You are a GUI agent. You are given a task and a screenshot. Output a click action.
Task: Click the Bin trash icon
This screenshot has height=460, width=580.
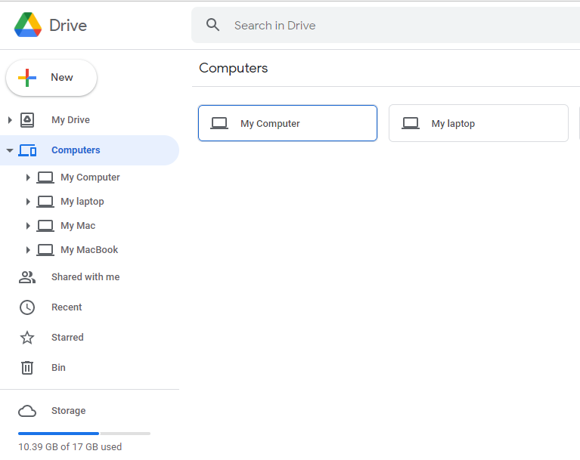(27, 368)
